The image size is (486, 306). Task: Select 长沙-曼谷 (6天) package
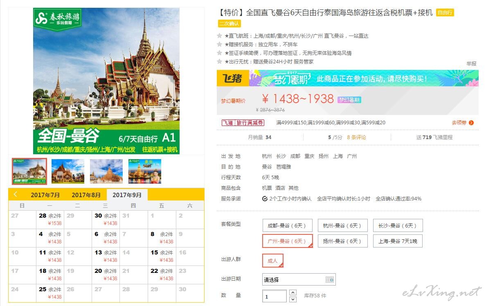point(398,225)
